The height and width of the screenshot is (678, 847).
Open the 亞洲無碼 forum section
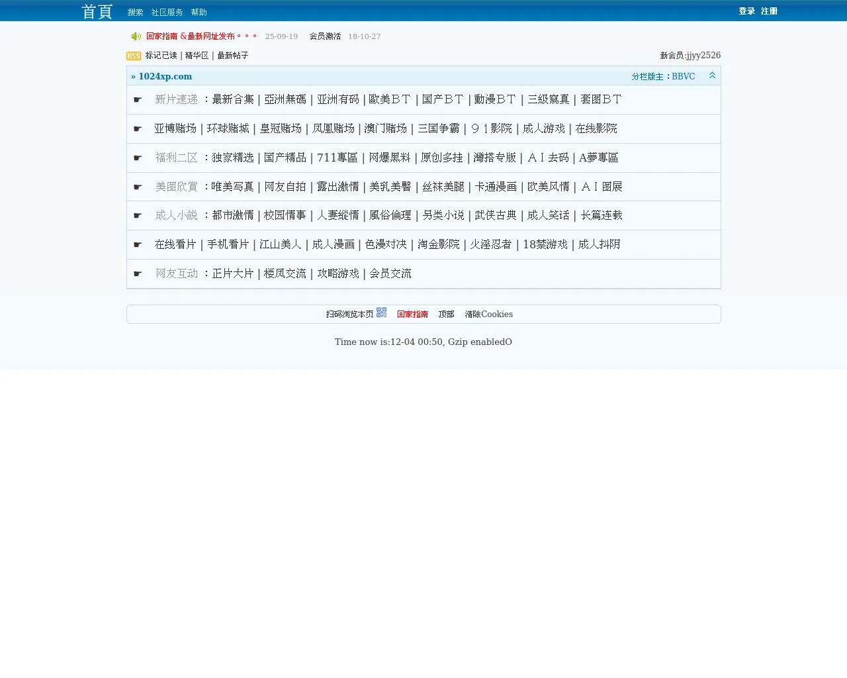(285, 99)
